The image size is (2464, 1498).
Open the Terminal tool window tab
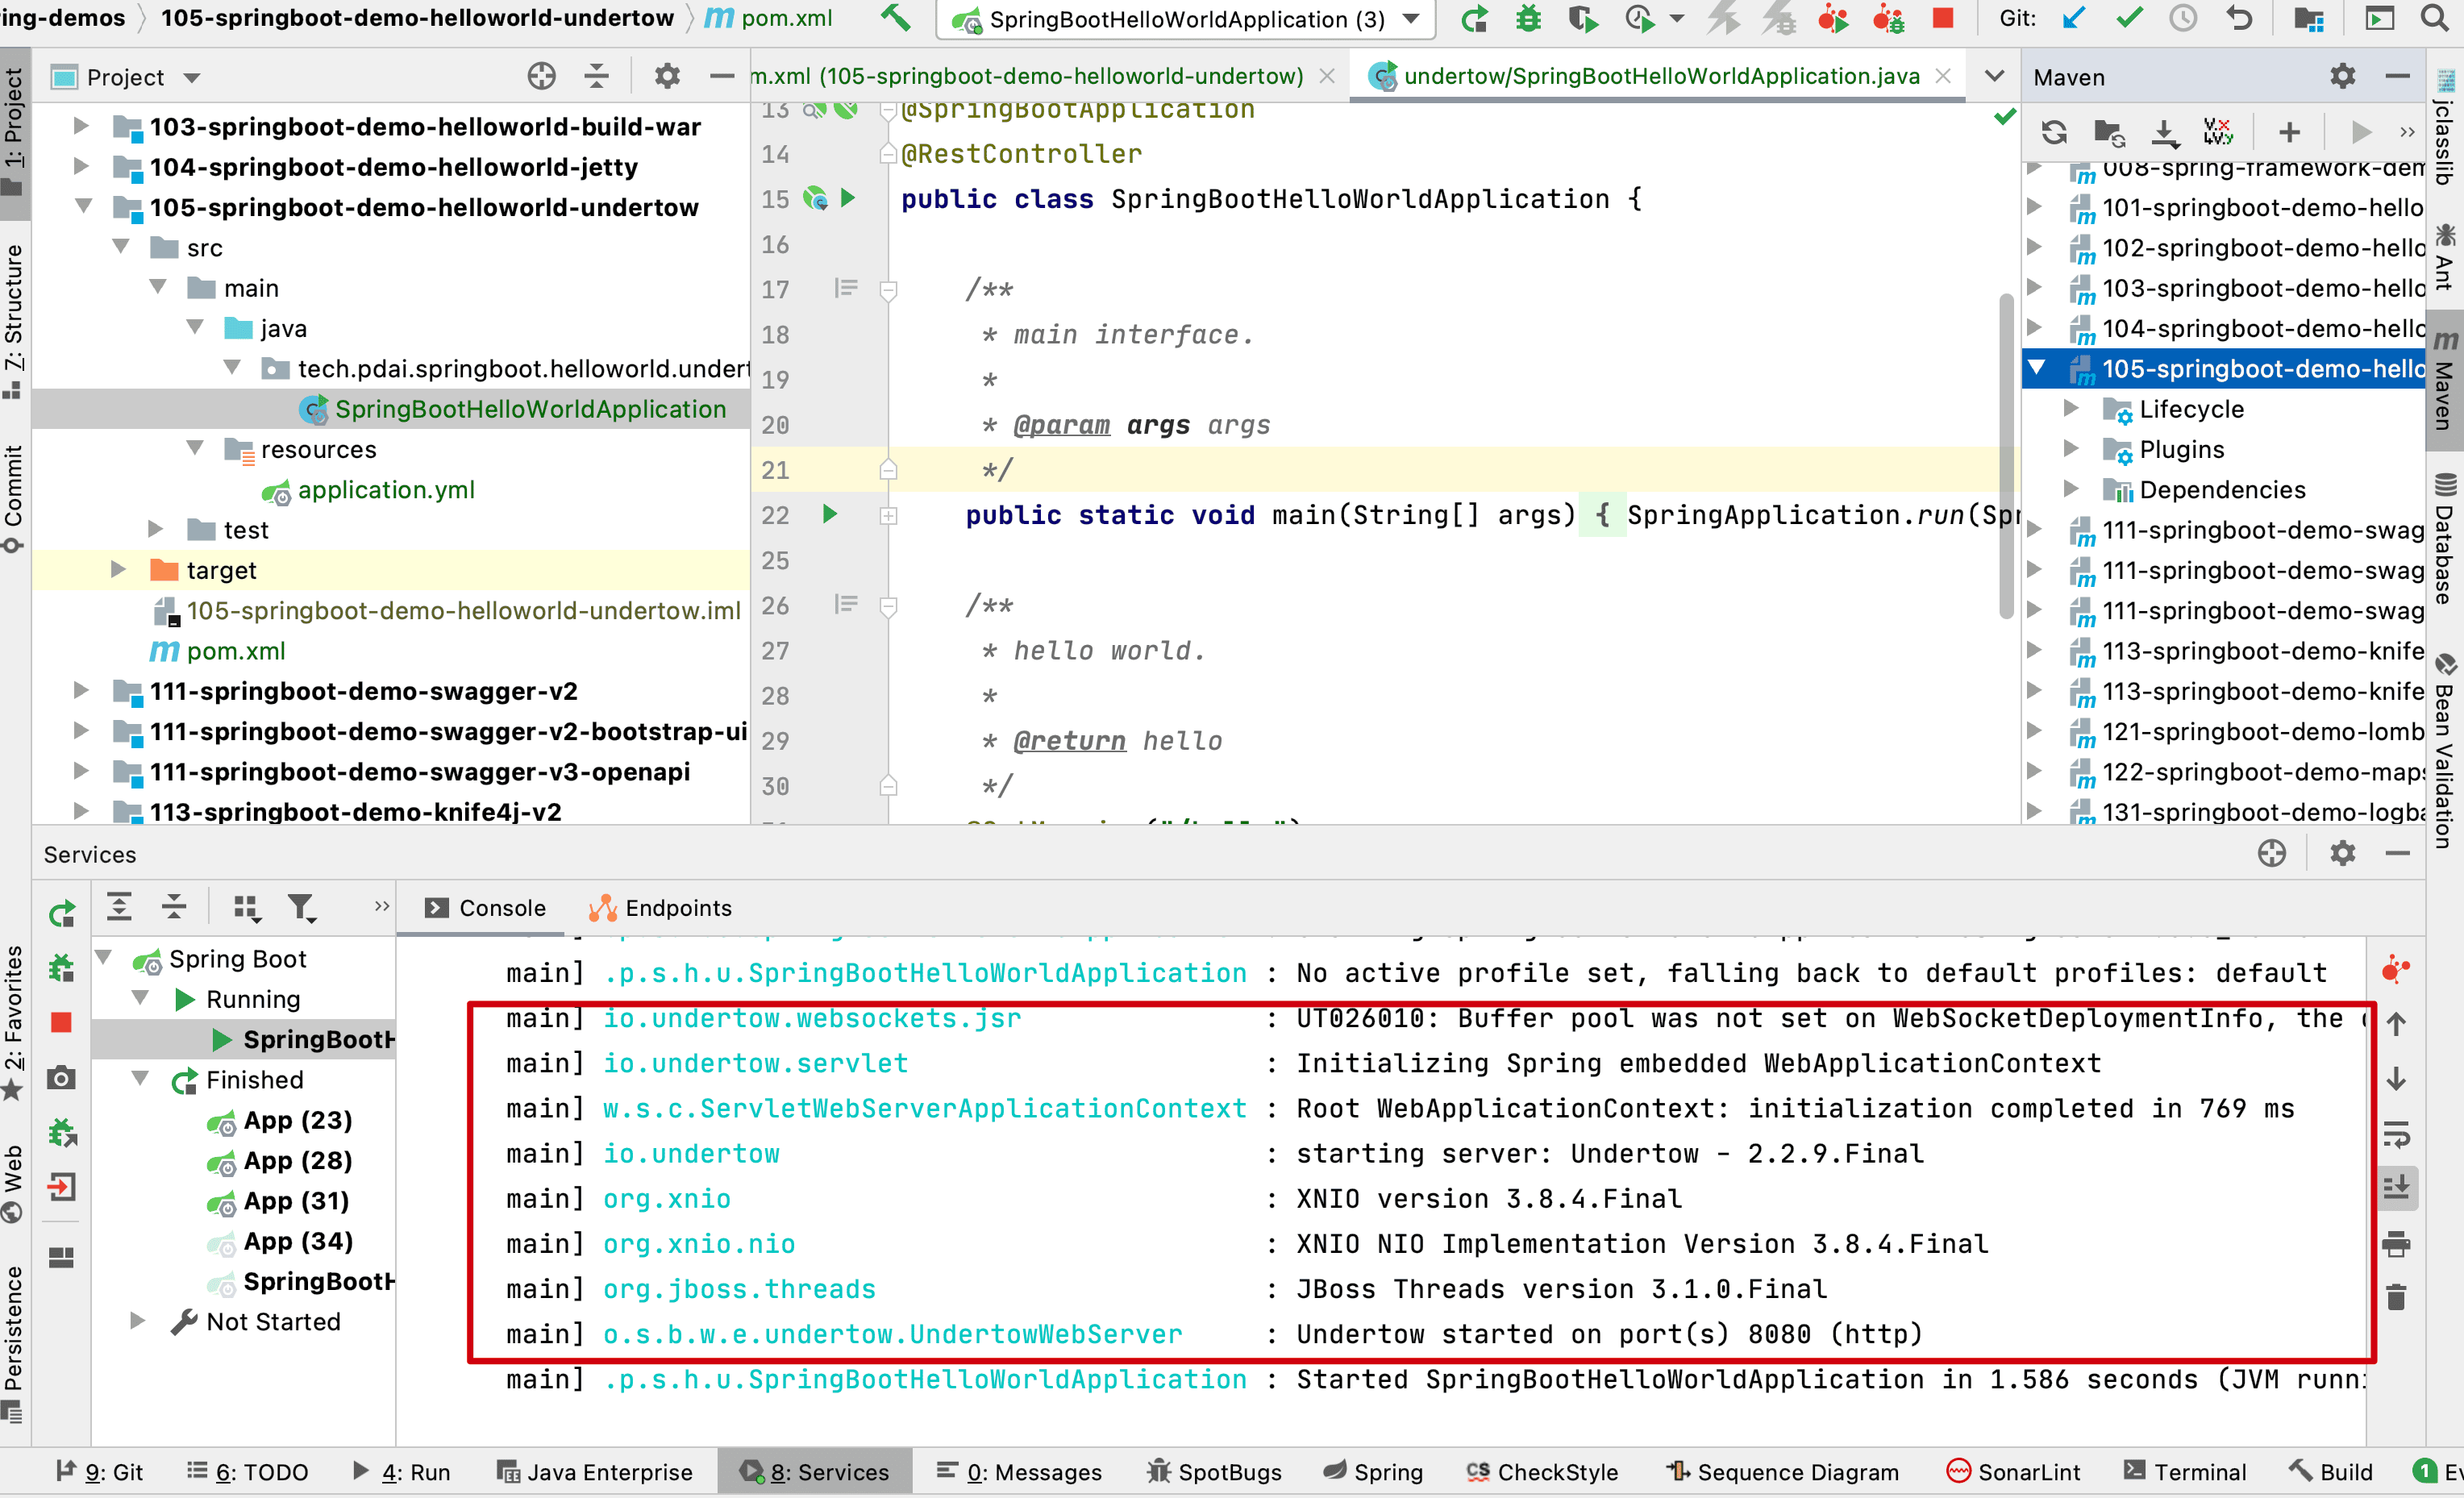pos(2186,1472)
